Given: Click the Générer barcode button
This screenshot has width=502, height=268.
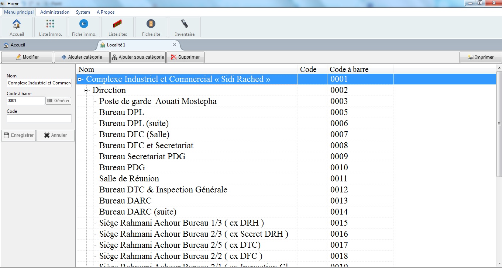Looking at the screenshot, I should [x=58, y=101].
